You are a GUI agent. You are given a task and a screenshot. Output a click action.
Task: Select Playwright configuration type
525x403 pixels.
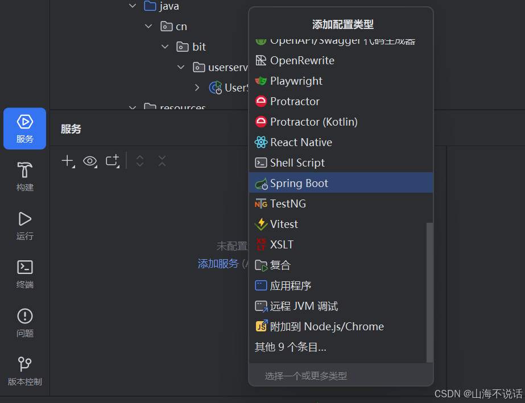point(341,81)
